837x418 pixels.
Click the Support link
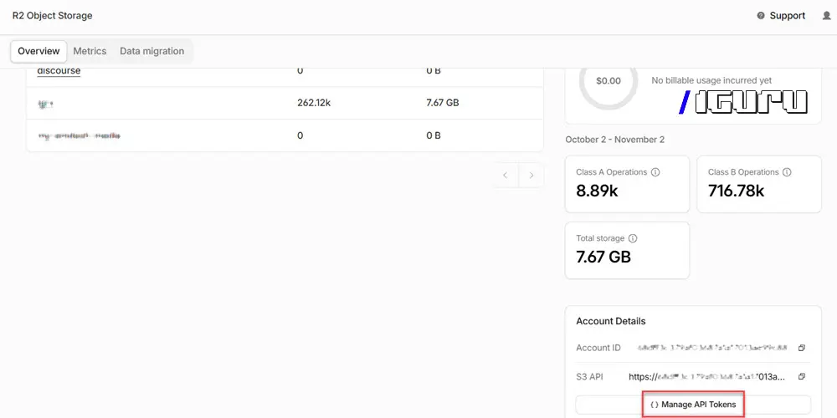pyautogui.click(x=788, y=16)
